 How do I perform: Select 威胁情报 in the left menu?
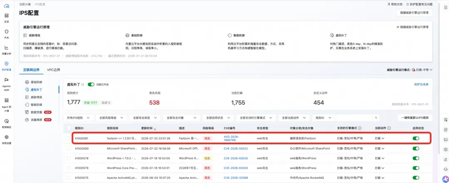36,97
